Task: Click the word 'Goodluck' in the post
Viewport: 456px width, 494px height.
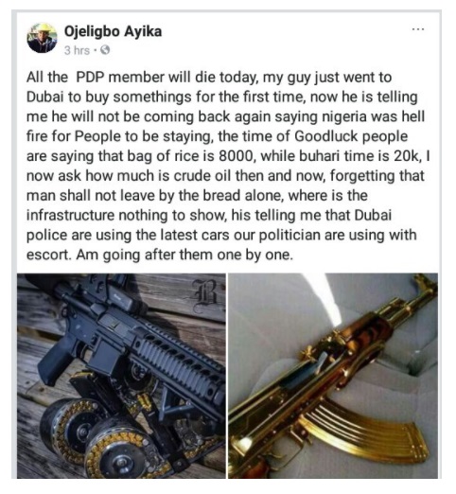Action: pos(326,136)
